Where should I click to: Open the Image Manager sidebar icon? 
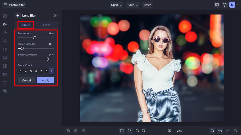click(5, 16)
